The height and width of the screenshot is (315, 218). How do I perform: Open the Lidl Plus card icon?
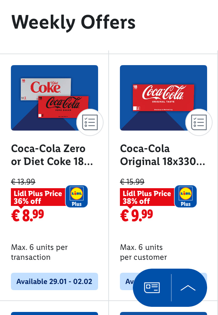pos(152,288)
